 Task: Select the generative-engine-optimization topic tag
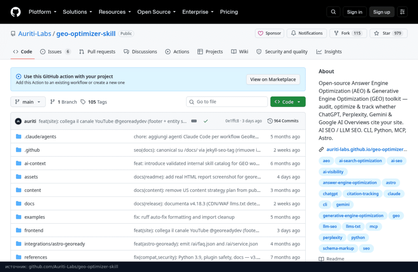pos(353,216)
